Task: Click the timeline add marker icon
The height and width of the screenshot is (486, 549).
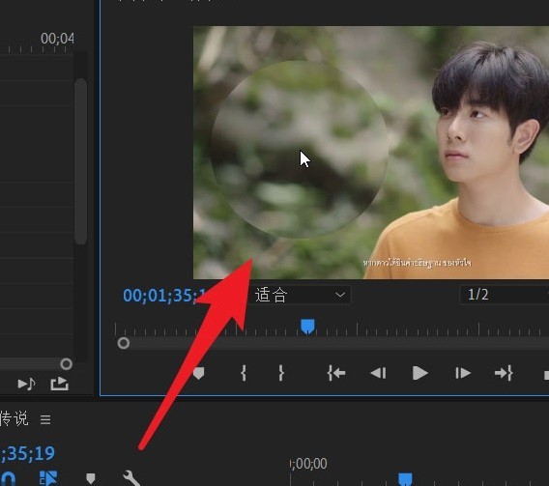Action: click(x=91, y=479)
